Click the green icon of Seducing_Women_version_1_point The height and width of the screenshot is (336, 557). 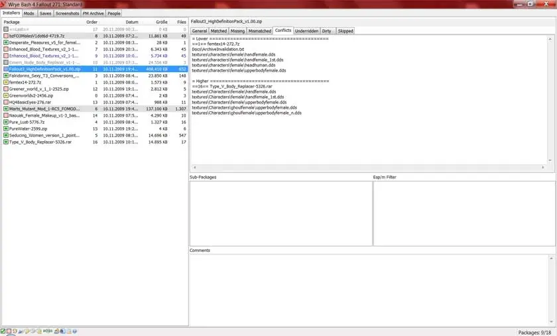(6, 135)
